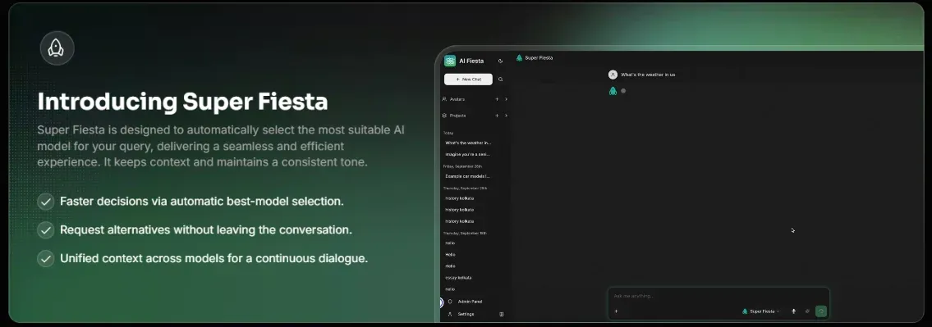Click the "Introducing Super Fiesta" heading
This screenshot has width=932, height=327.
tap(182, 102)
